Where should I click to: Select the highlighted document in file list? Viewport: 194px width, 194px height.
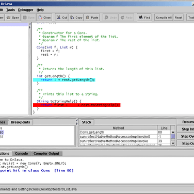pyautogui.click(x=14, y=24)
